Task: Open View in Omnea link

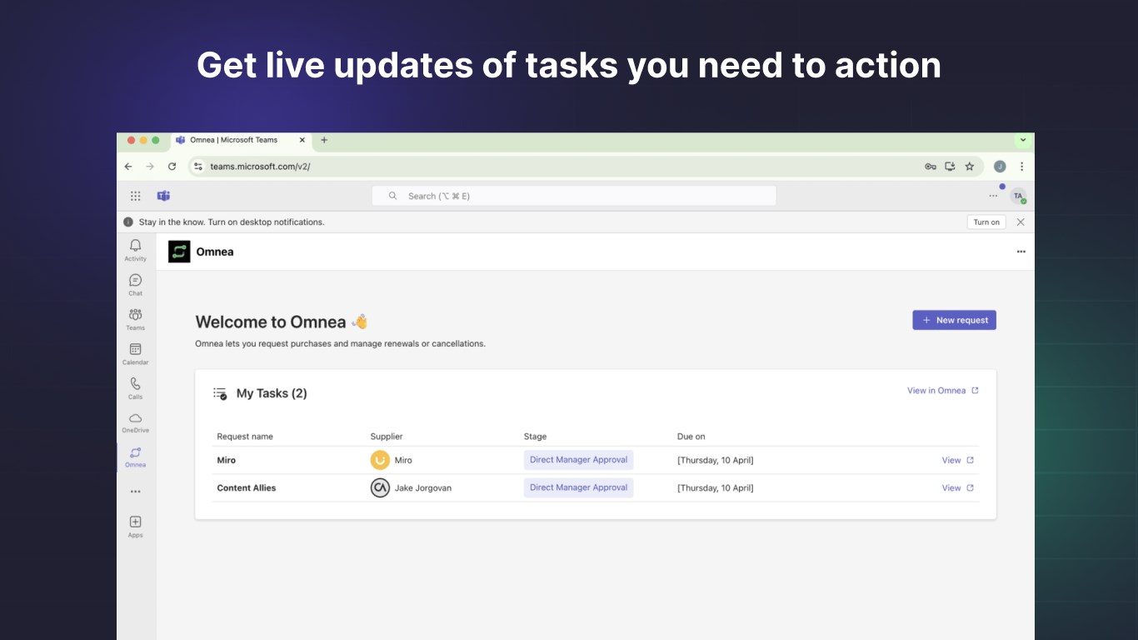Action: tap(943, 390)
